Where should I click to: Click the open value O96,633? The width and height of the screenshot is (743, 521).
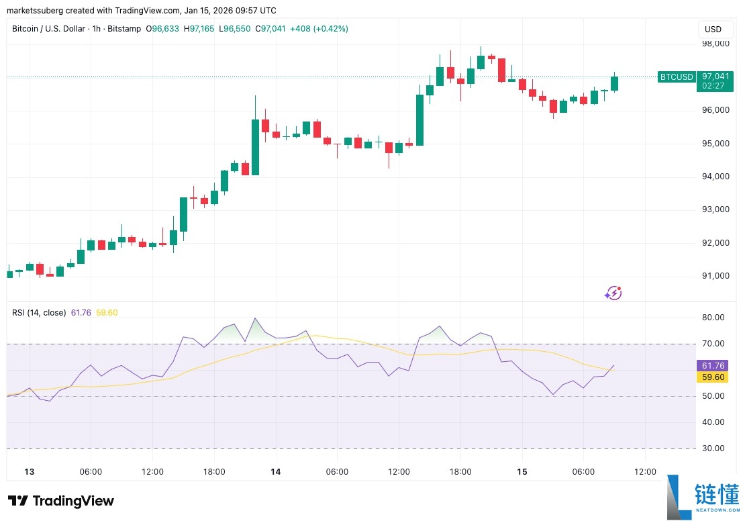pyautogui.click(x=162, y=28)
